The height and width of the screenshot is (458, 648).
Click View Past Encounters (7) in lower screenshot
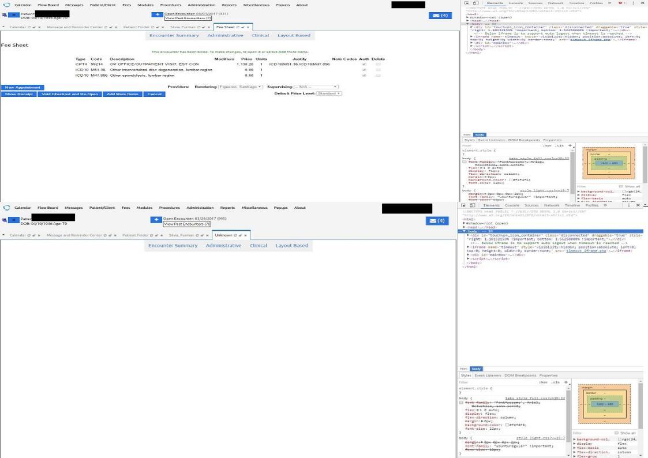click(186, 224)
